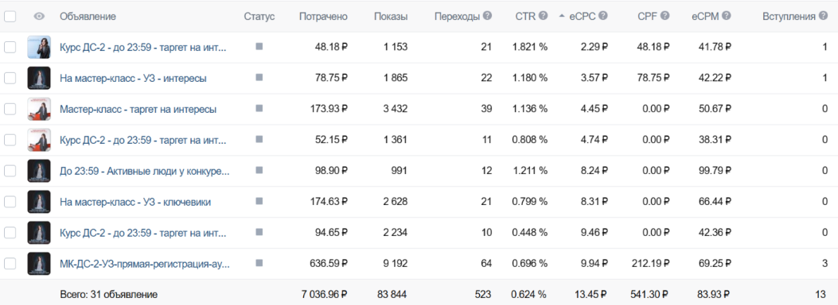
Task: Click the eCPM column help icon
Action: 727,16
